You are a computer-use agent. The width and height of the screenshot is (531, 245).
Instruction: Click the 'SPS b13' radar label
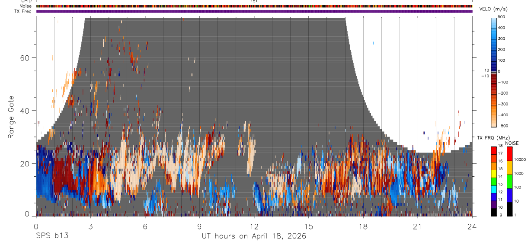coord(52,236)
